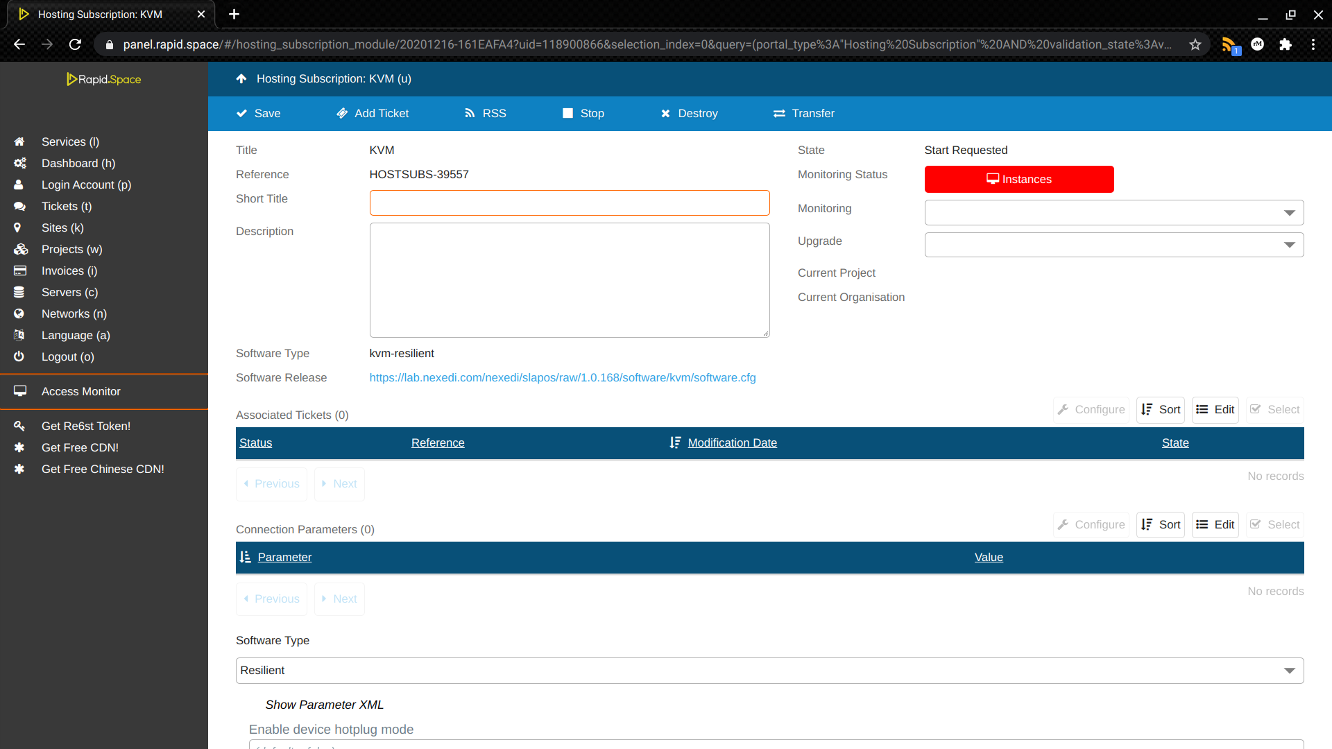1332x749 pixels.
Task: Click the Invoices credit card icon
Action: pyautogui.click(x=19, y=270)
